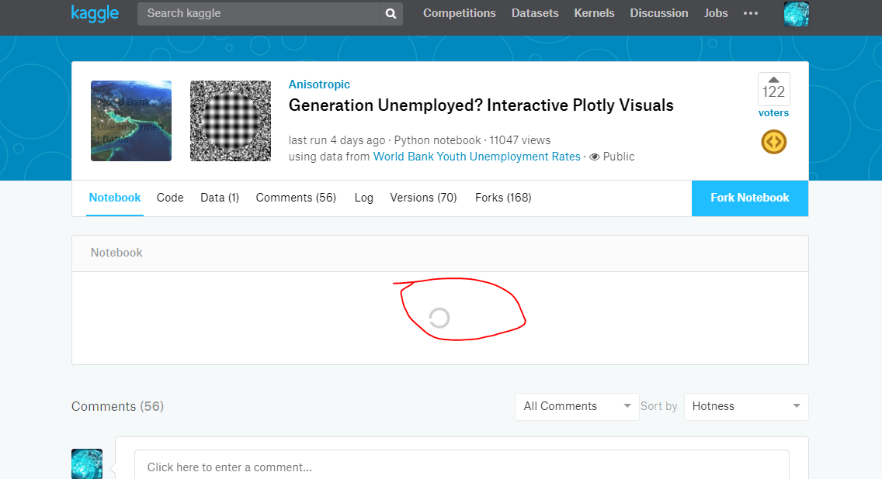Viewport: 882px width, 479px height.
Task: Open the Comments (56) tab
Action: pos(296,198)
